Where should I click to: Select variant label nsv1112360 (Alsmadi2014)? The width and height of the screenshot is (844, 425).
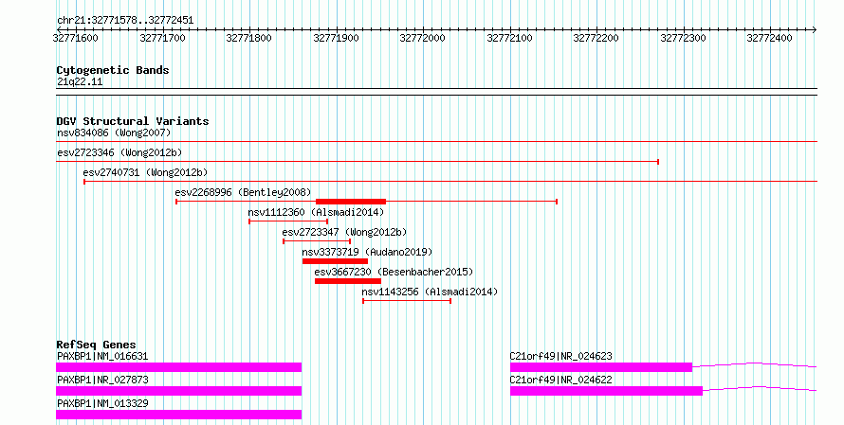tap(316, 212)
